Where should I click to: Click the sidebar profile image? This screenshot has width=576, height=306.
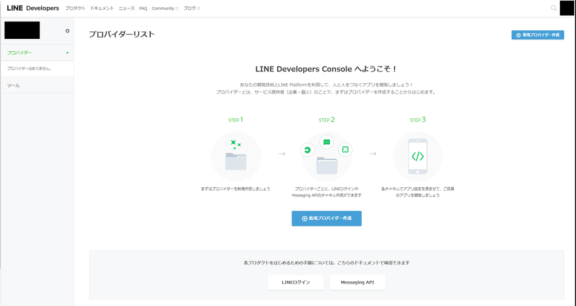pyautogui.click(x=22, y=30)
